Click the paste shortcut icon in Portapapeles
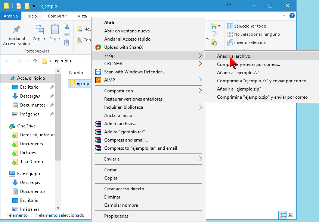This screenshot has width=319, height=222. click(x=67, y=42)
